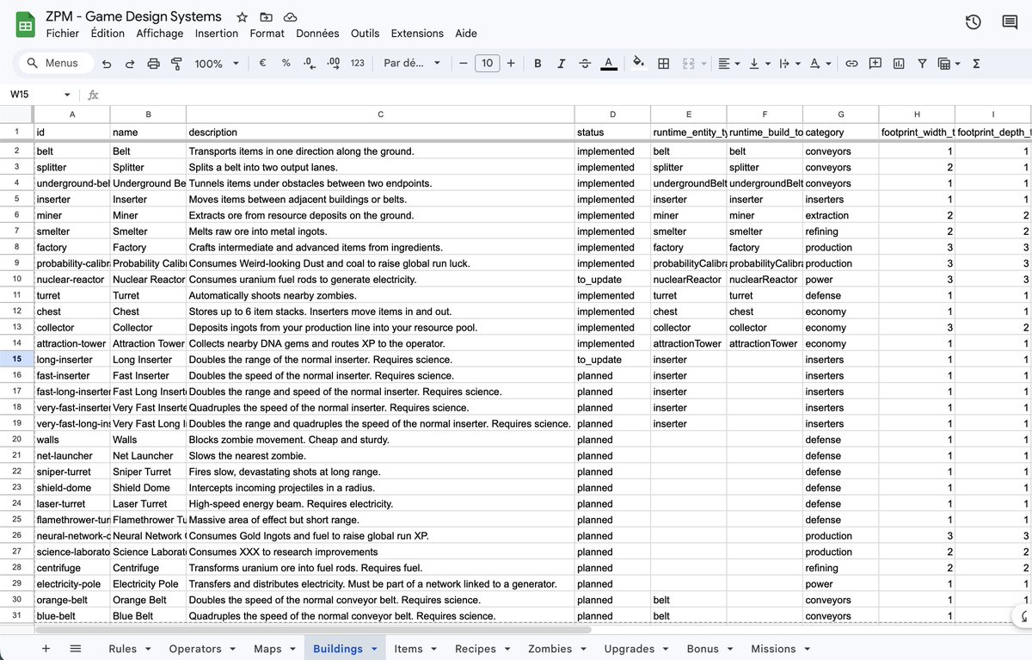The height and width of the screenshot is (660, 1032).
Task: Toggle bold formatting
Action: coord(537,63)
